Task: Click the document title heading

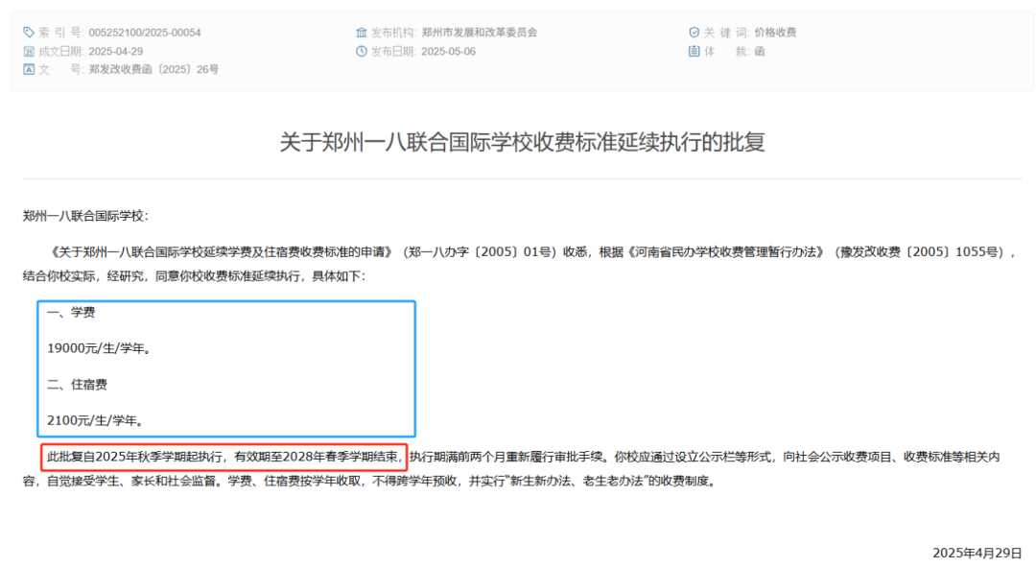Action: (x=522, y=142)
